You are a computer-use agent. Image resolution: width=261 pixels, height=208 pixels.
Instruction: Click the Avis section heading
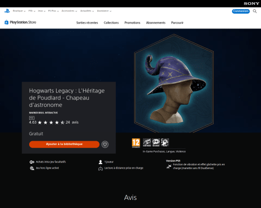(x=130, y=198)
